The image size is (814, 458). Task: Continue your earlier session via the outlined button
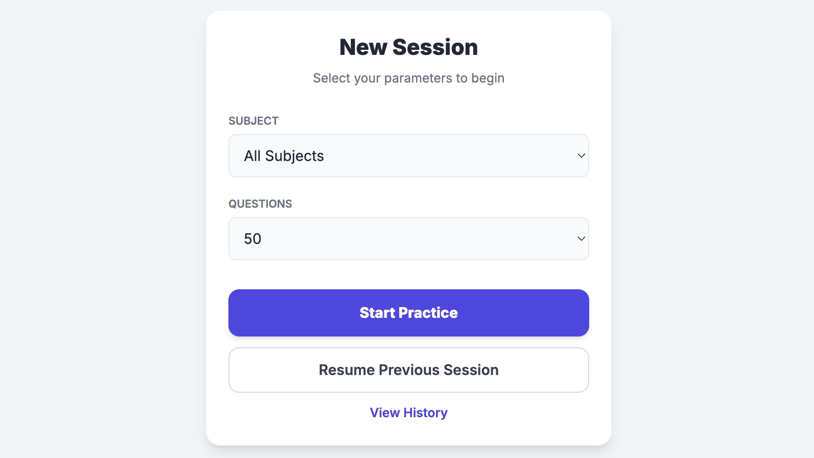coord(408,370)
